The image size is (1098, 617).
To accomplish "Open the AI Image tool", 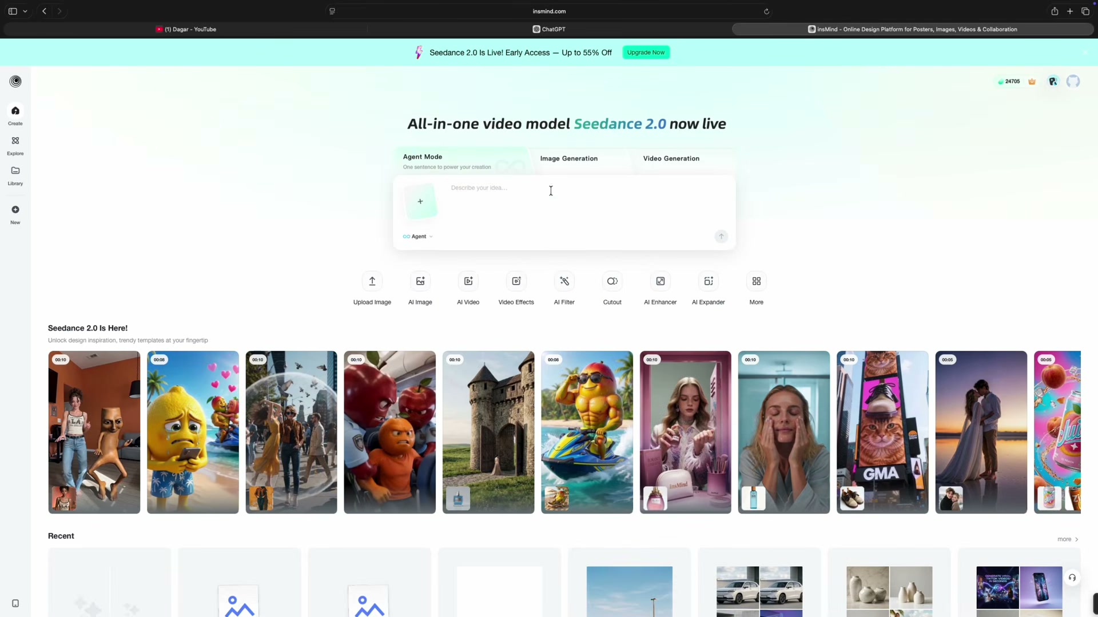I will (x=420, y=289).
